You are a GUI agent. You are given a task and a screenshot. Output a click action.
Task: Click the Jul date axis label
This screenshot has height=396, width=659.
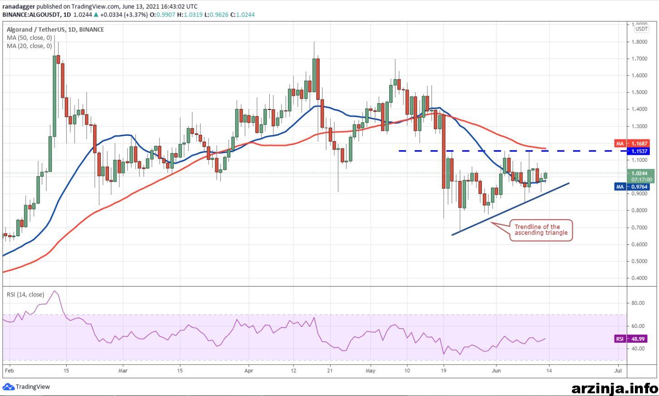[618, 371]
